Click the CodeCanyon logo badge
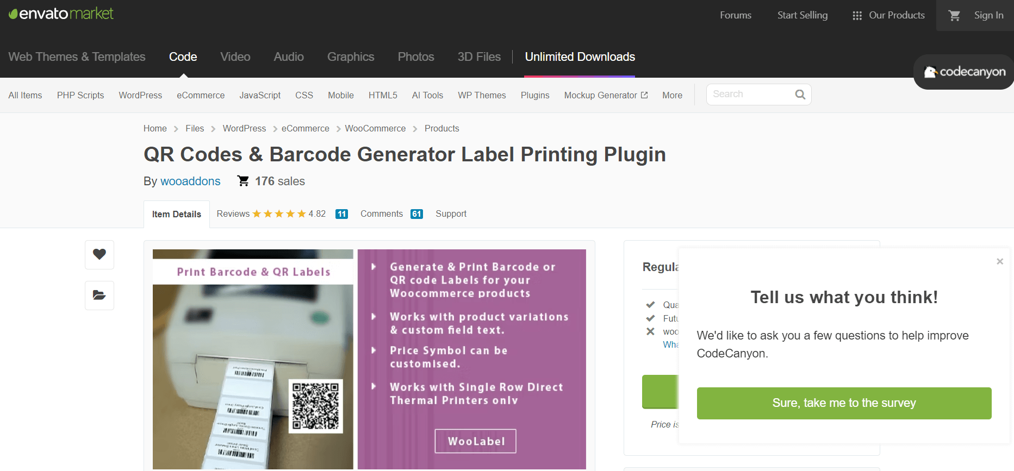This screenshot has width=1014, height=471. 965,72
